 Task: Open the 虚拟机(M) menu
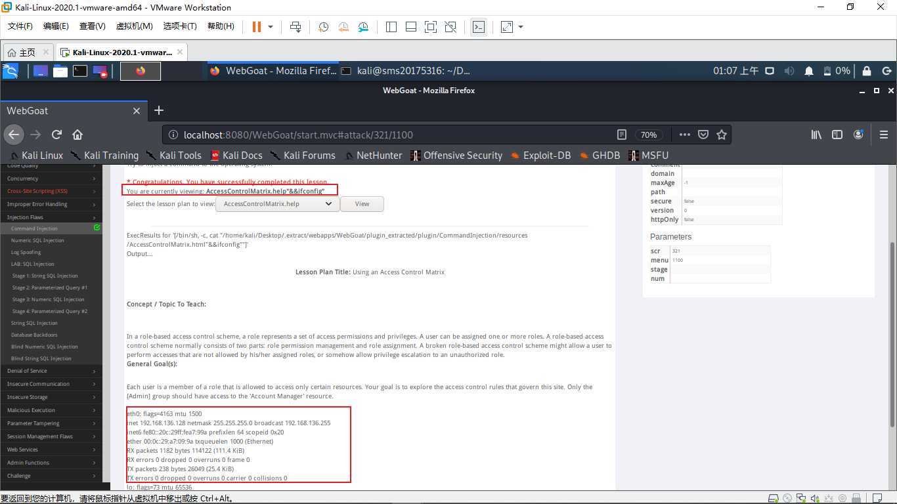[x=134, y=26]
